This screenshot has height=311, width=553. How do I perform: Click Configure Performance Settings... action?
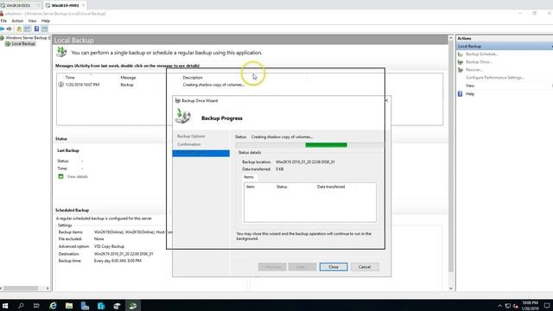pyautogui.click(x=495, y=78)
